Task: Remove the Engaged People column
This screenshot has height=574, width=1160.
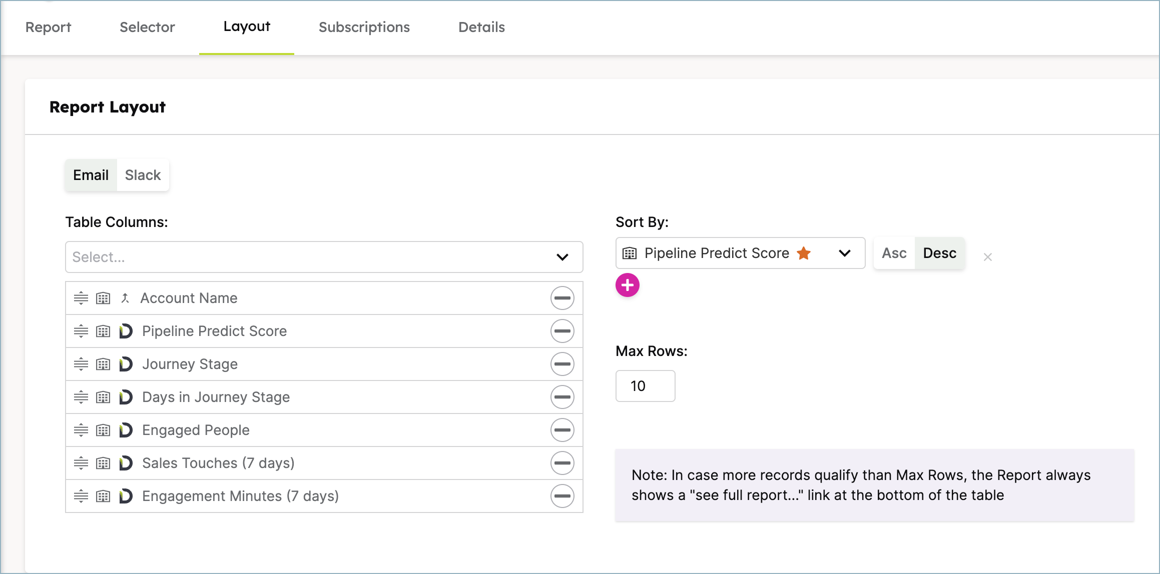Action: tap(562, 430)
